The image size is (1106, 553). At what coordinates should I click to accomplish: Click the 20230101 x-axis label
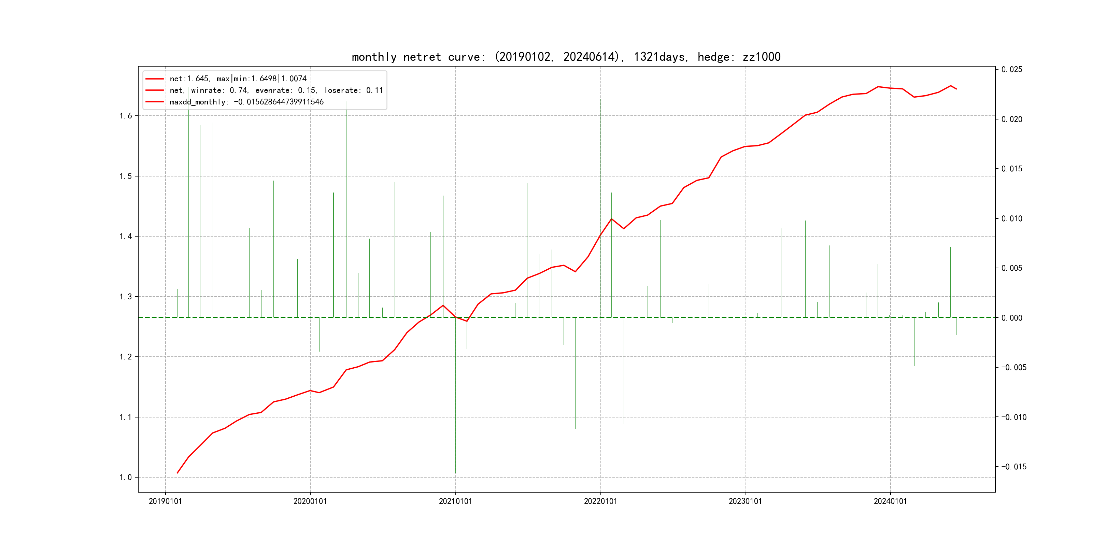click(x=745, y=501)
